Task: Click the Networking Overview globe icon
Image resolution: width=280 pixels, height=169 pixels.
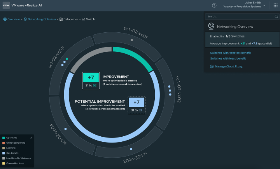Action: pos(211,26)
